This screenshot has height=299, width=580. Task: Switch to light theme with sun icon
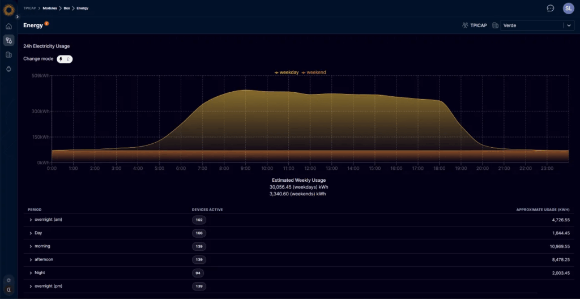tap(8, 280)
